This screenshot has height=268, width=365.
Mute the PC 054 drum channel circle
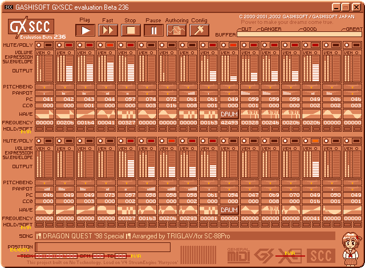pos(224,141)
